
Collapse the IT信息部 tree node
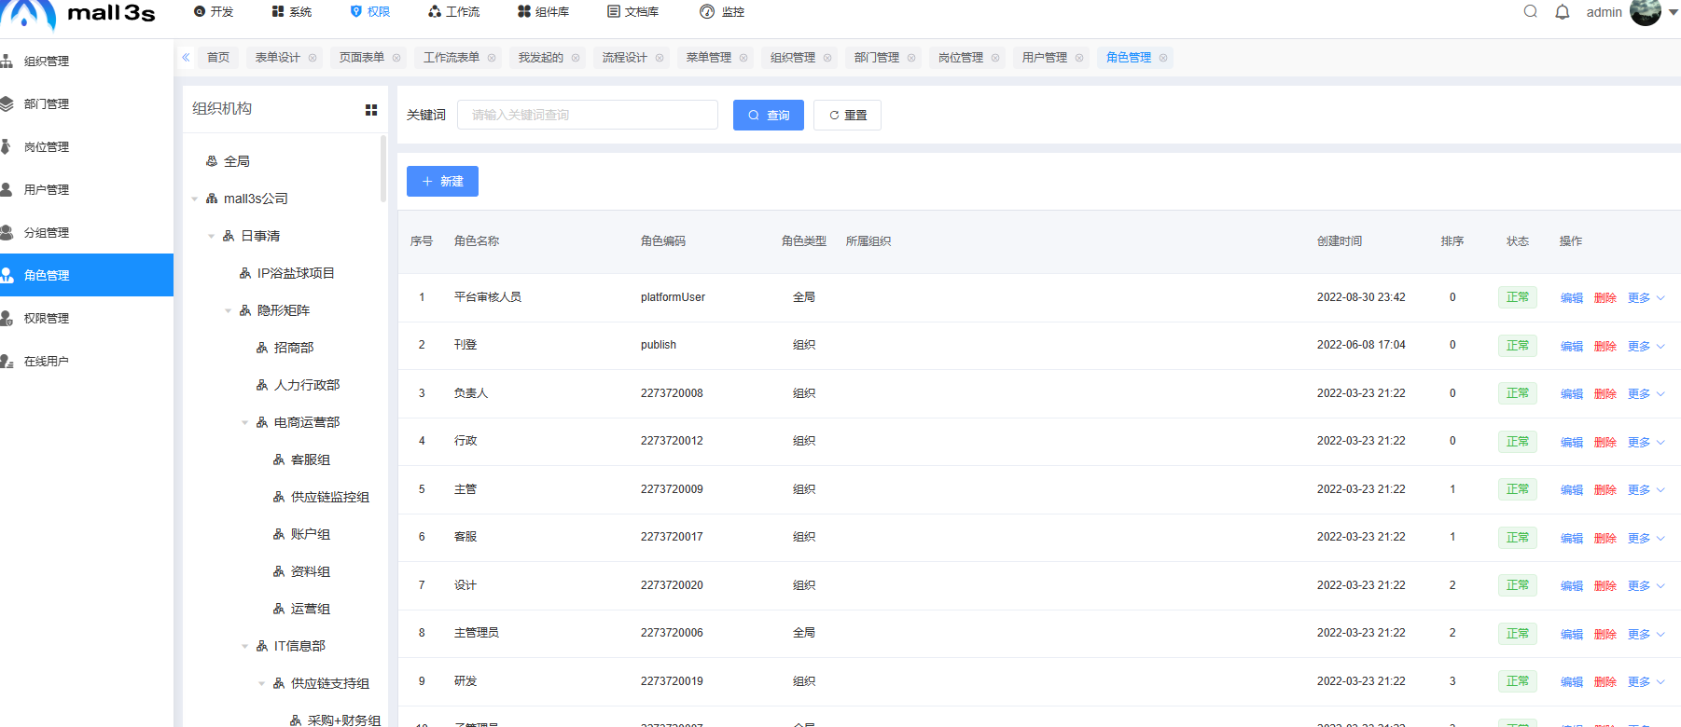point(245,646)
